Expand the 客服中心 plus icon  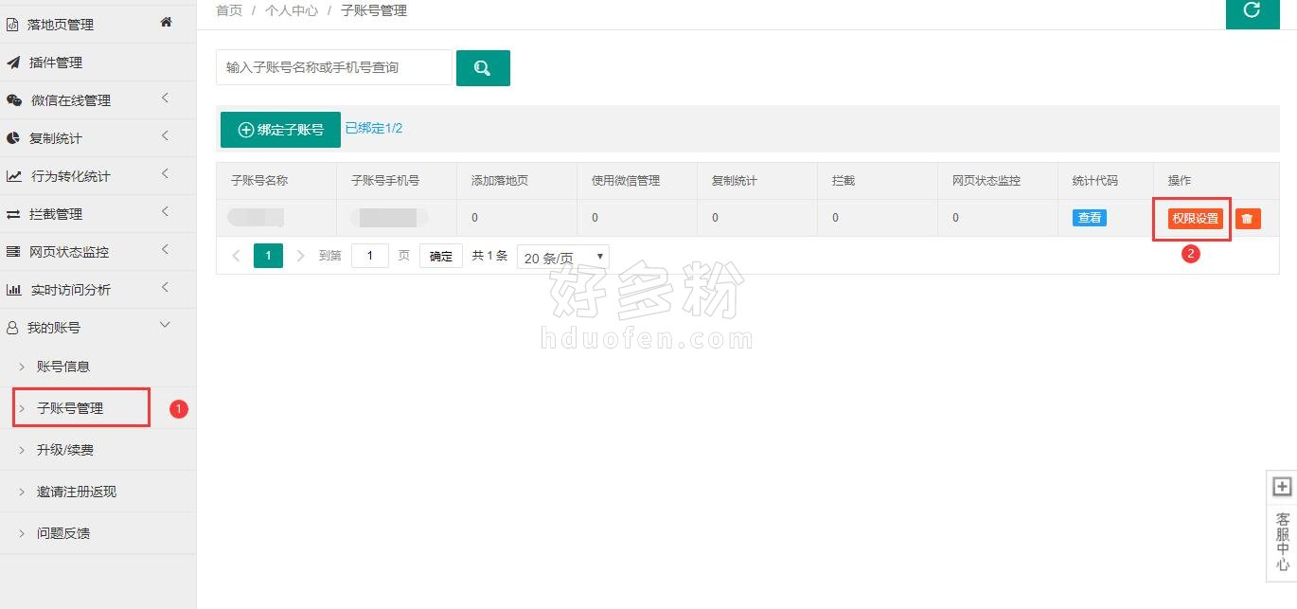1282,487
